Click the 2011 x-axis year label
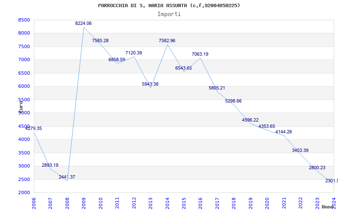This screenshot has height=211, width=338. [117, 203]
